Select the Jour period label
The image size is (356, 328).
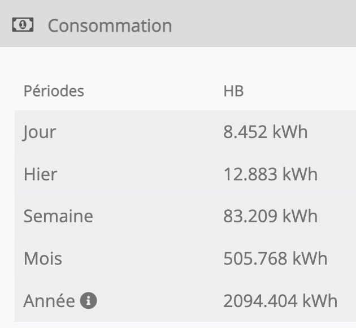40,132
